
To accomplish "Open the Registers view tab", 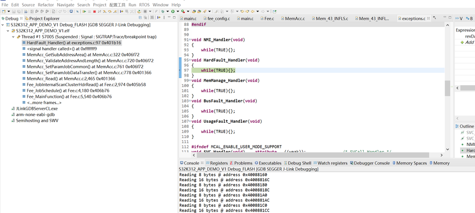I will [217, 163].
